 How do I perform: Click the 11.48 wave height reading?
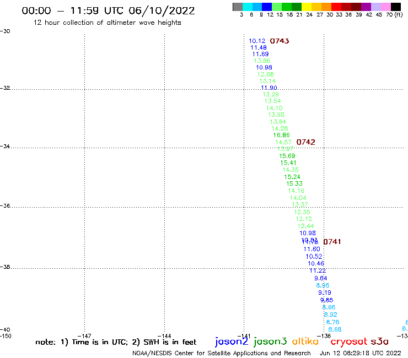[259, 47]
